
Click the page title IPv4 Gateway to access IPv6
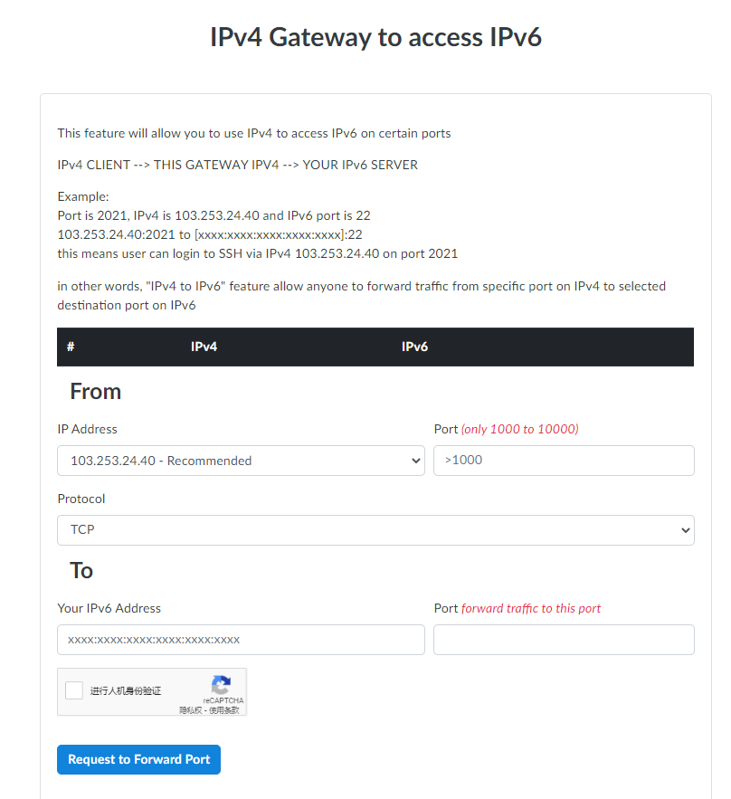point(375,37)
